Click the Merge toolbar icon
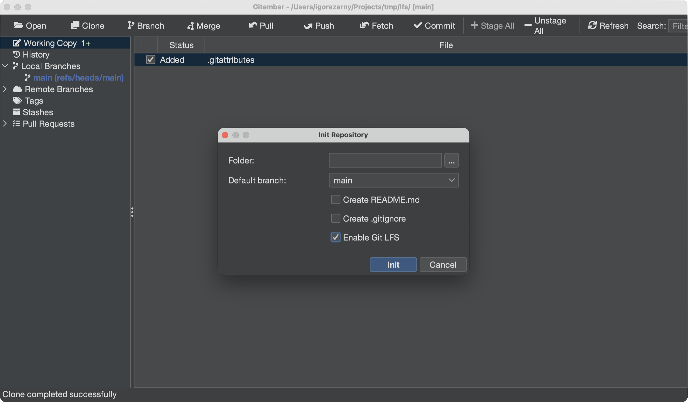Screen dimensions: 688x402 (x=191, y=26)
